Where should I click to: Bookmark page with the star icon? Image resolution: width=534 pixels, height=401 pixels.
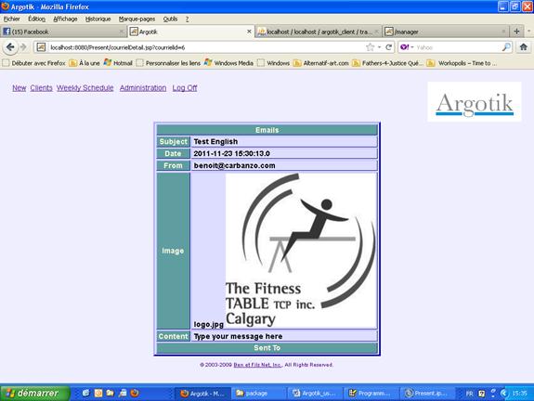tap(371, 47)
